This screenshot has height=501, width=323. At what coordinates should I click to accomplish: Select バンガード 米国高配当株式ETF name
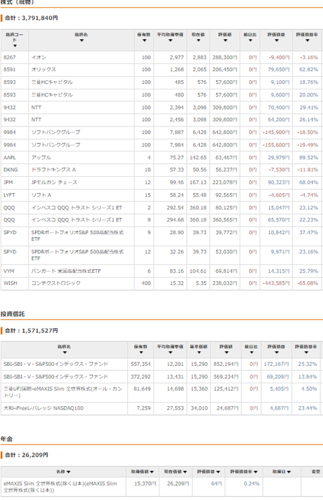click(66, 271)
